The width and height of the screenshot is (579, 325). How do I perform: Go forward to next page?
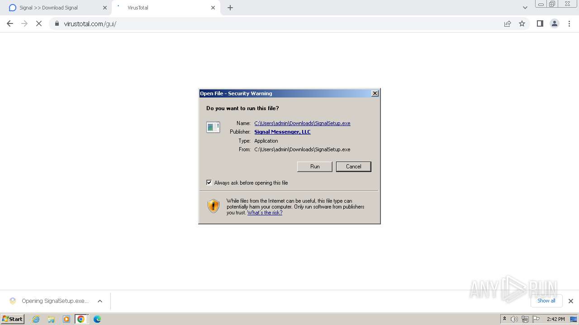click(x=24, y=23)
